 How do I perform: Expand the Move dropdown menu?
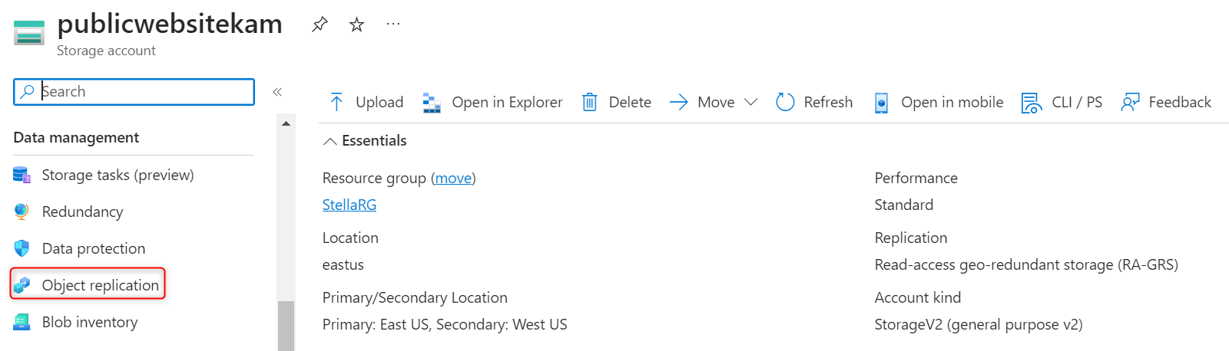click(x=750, y=102)
